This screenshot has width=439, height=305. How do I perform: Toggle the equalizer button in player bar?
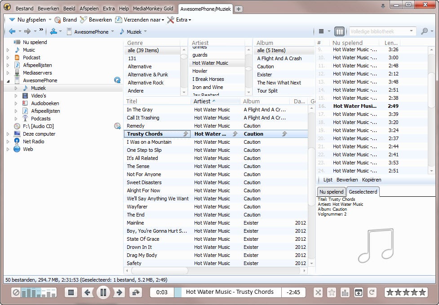click(345, 292)
